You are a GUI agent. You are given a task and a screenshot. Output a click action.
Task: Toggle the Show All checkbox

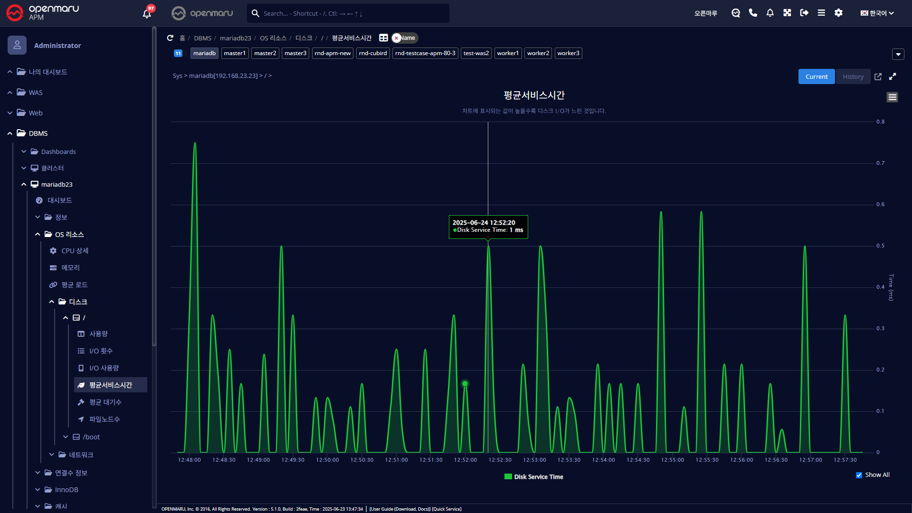pos(859,475)
